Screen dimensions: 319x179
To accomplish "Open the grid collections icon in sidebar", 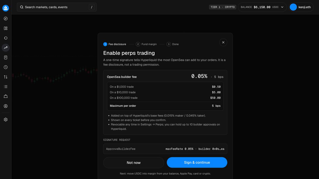I will (6, 28).
